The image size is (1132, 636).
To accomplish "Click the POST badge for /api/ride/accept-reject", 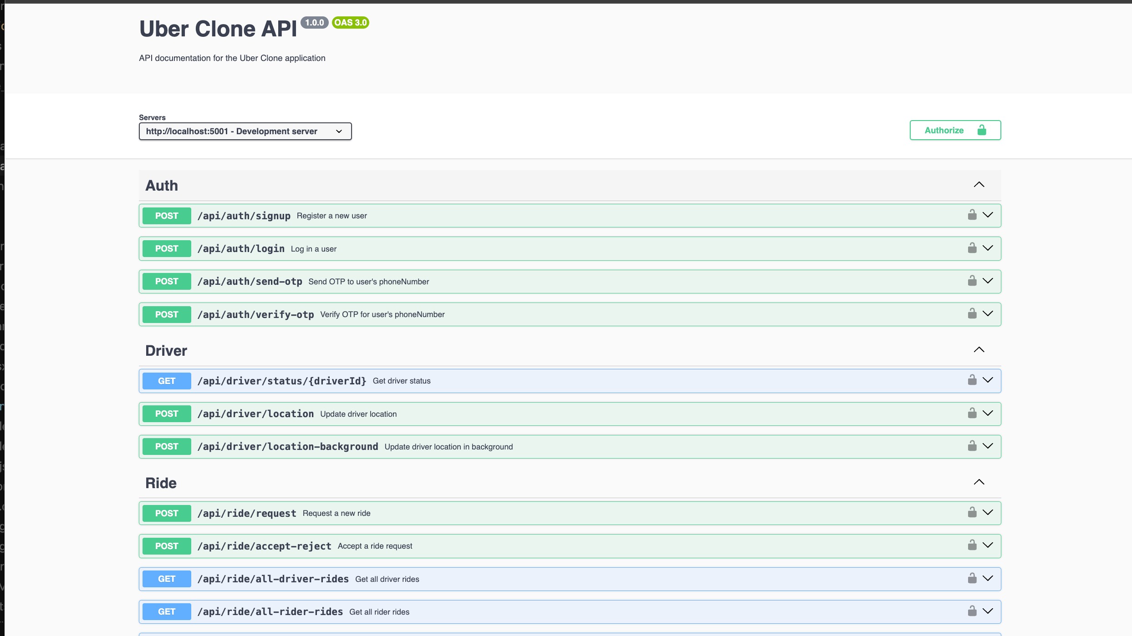I will click(x=167, y=546).
